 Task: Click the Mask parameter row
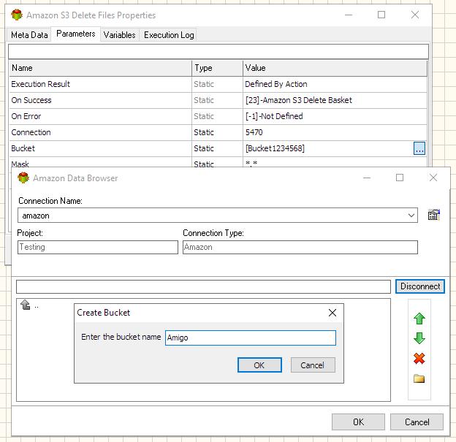click(218, 162)
